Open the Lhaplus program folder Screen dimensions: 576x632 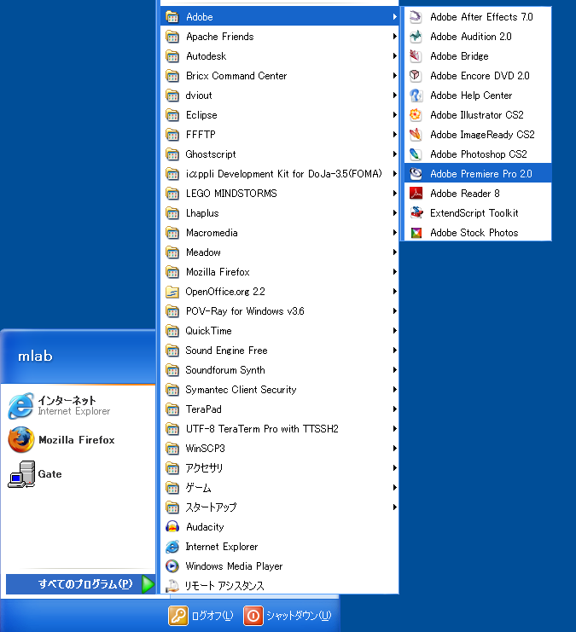click(x=280, y=213)
